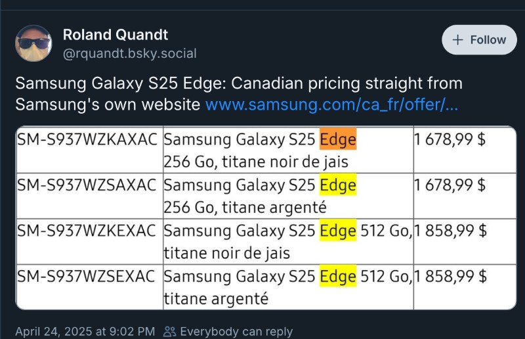This screenshot has height=339, width=525.
Task: Click the plus icon on the Follow button
Action: click(x=457, y=40)
